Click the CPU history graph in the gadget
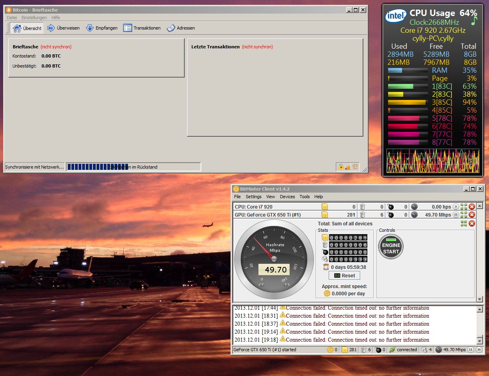This screenshot has width=489, height=376. [x=433, y=161]
